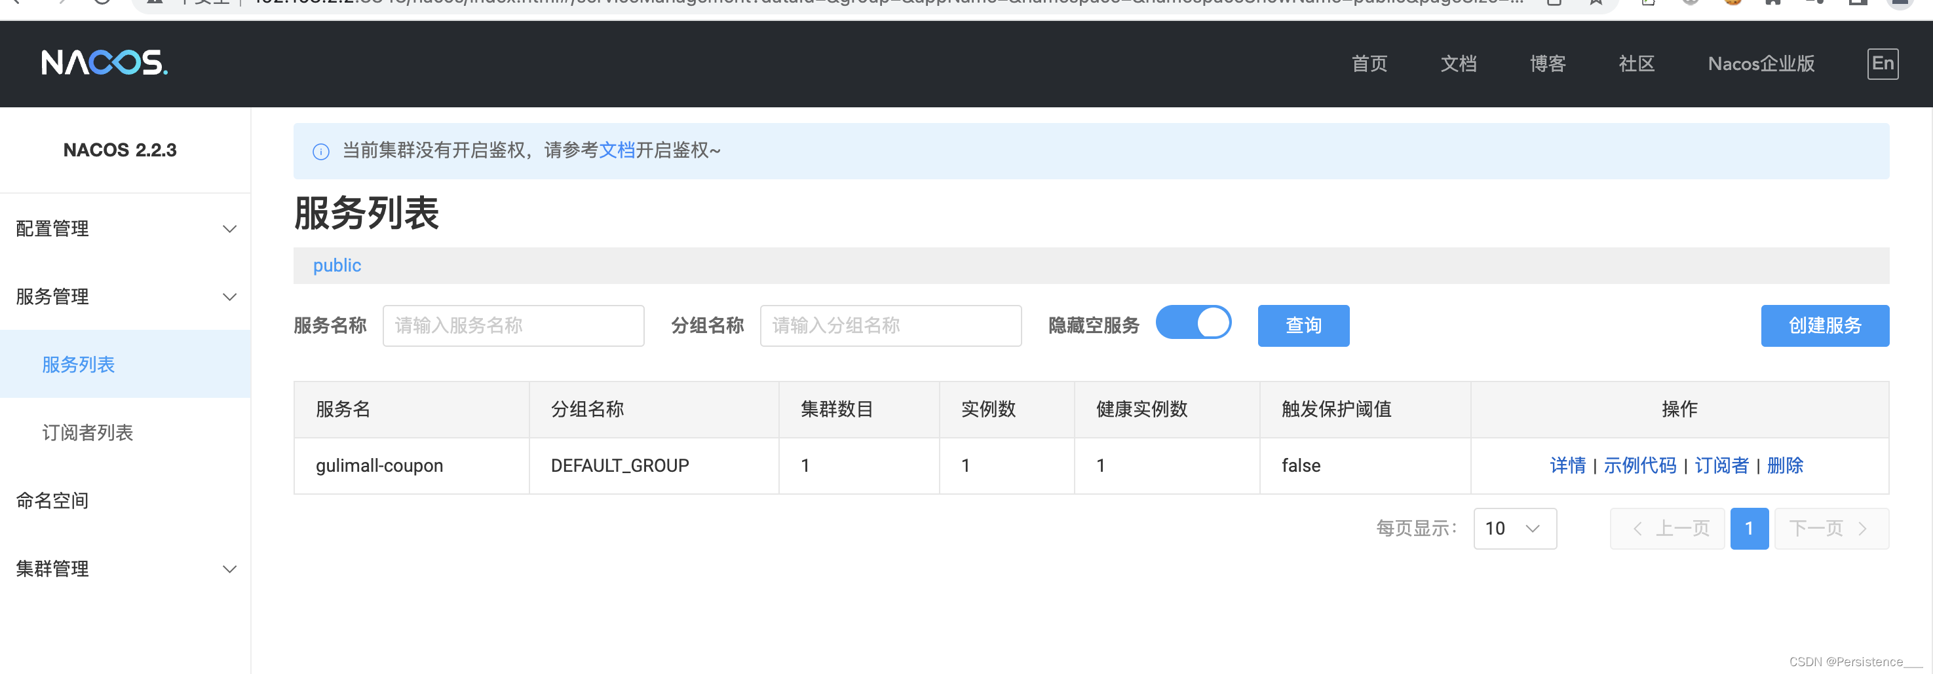
Task: Click the 下一页 pagination button
Action: [x=1831, y=529]
